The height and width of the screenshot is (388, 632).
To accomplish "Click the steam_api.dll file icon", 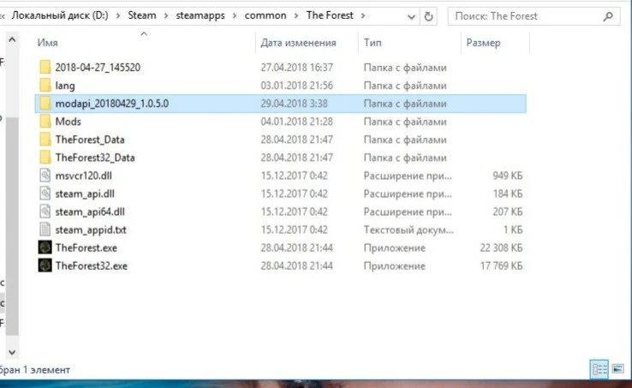I will (45, 194).
